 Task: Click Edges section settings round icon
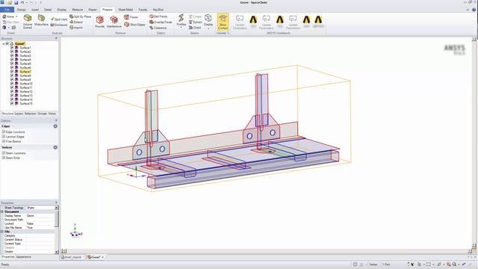pos(55,126)
